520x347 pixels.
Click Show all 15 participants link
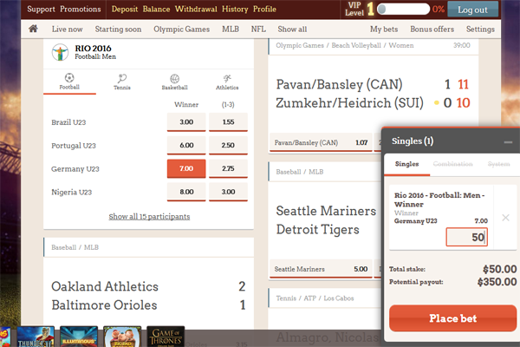pos(149,217)
